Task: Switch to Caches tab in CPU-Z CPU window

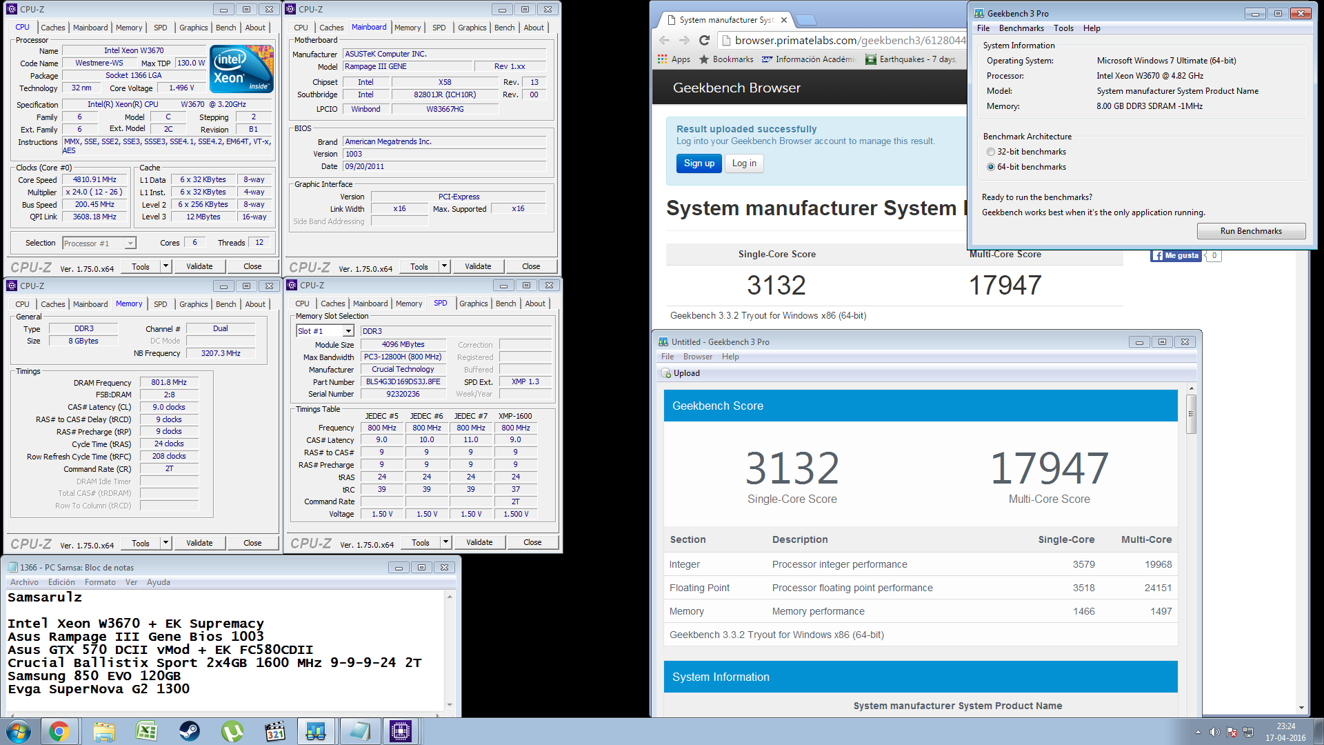Action: tap(52, 28)
